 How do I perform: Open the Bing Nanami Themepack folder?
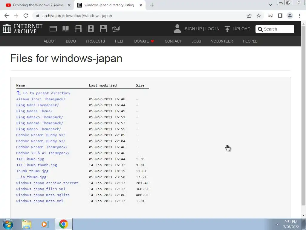[40, 123]
